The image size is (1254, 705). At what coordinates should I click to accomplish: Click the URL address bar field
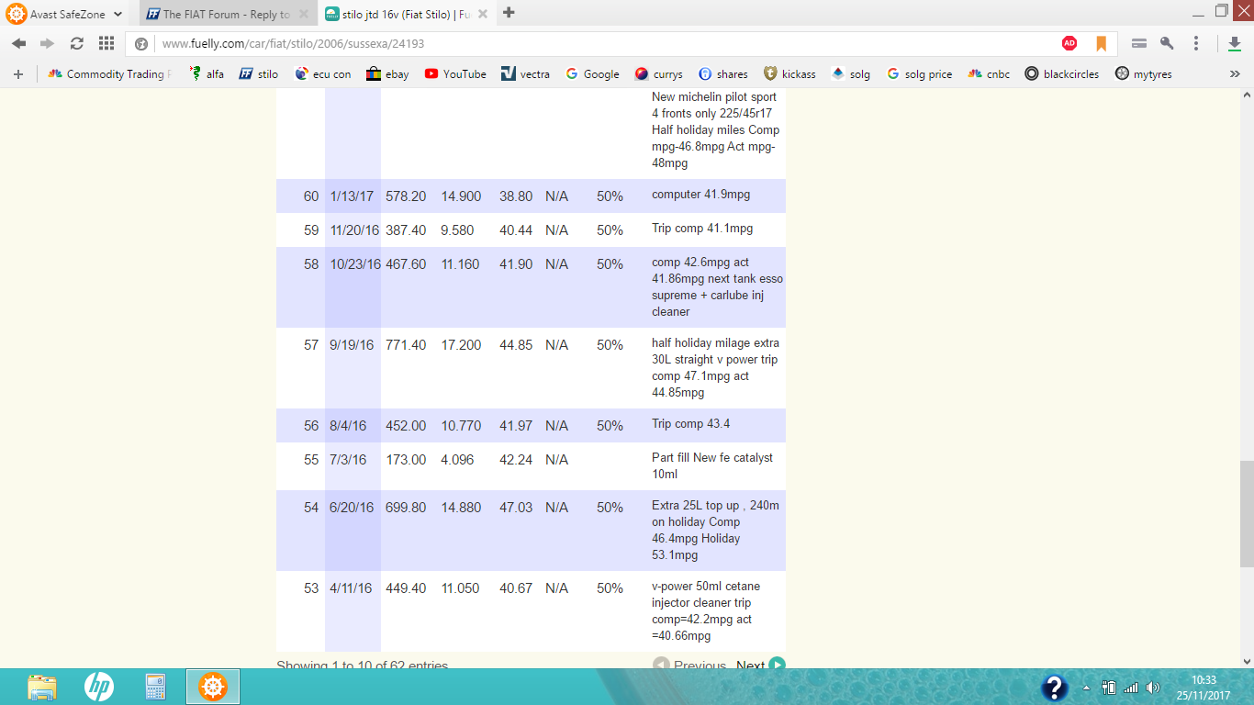597,43
